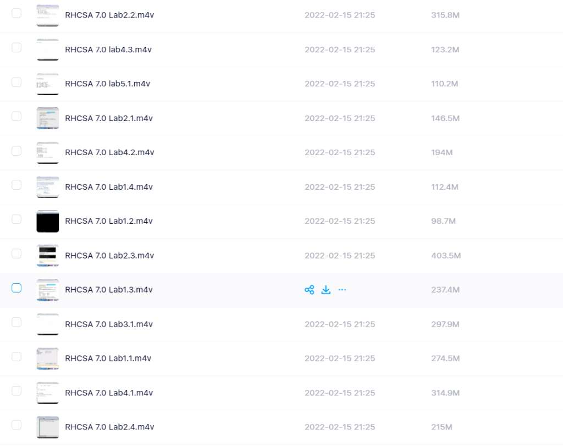Open the file RHCSA 7.0 Lab4.2.m4v
This screenshot has width=563, height=446.
[109, 152]
